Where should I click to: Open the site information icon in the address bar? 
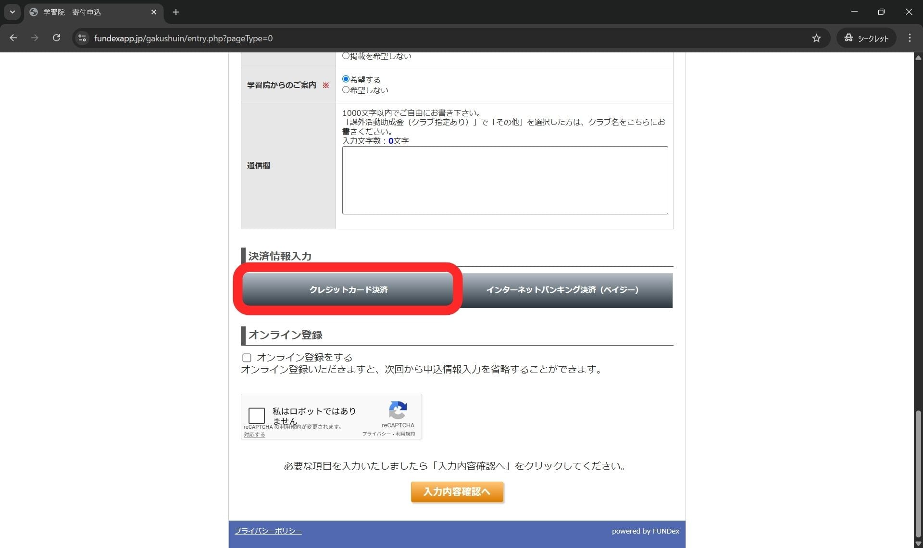pos(82,38)
